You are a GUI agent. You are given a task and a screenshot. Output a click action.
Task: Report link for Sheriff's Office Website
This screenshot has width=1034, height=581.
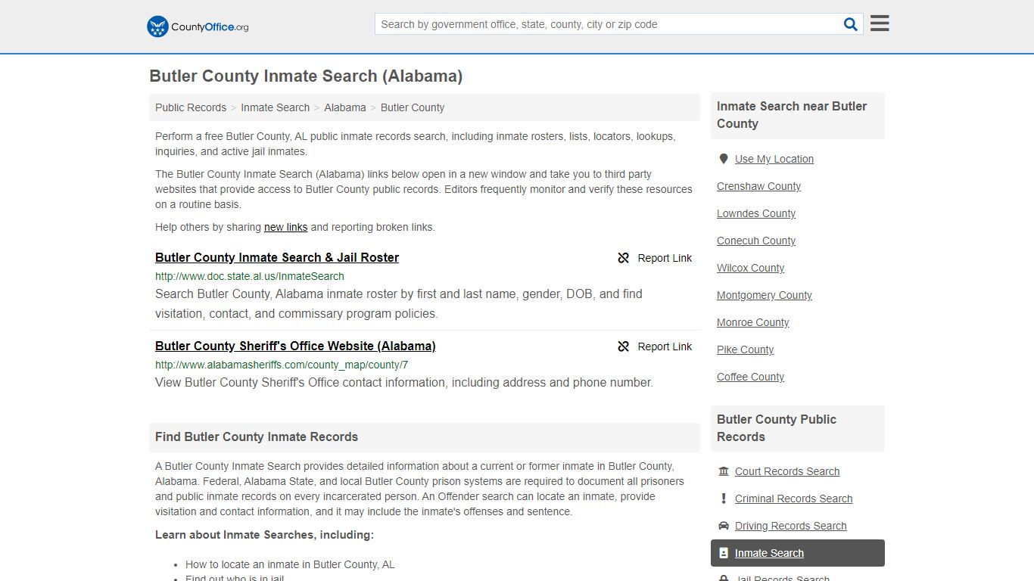[655, 346]
